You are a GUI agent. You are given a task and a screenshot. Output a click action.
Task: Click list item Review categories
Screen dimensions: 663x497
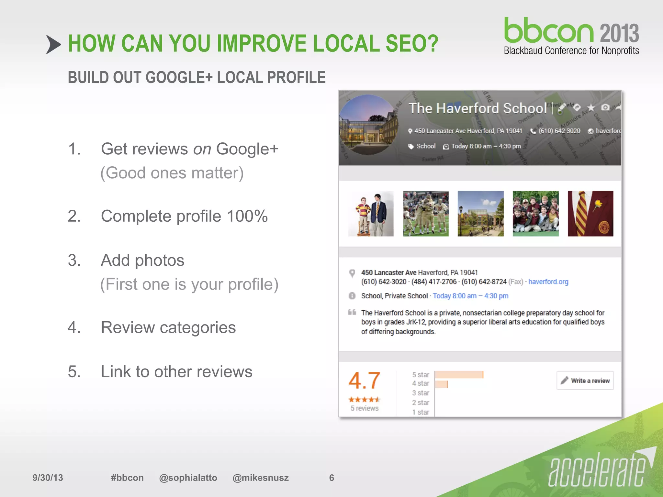pyautogui.click(x=168, y=327)
